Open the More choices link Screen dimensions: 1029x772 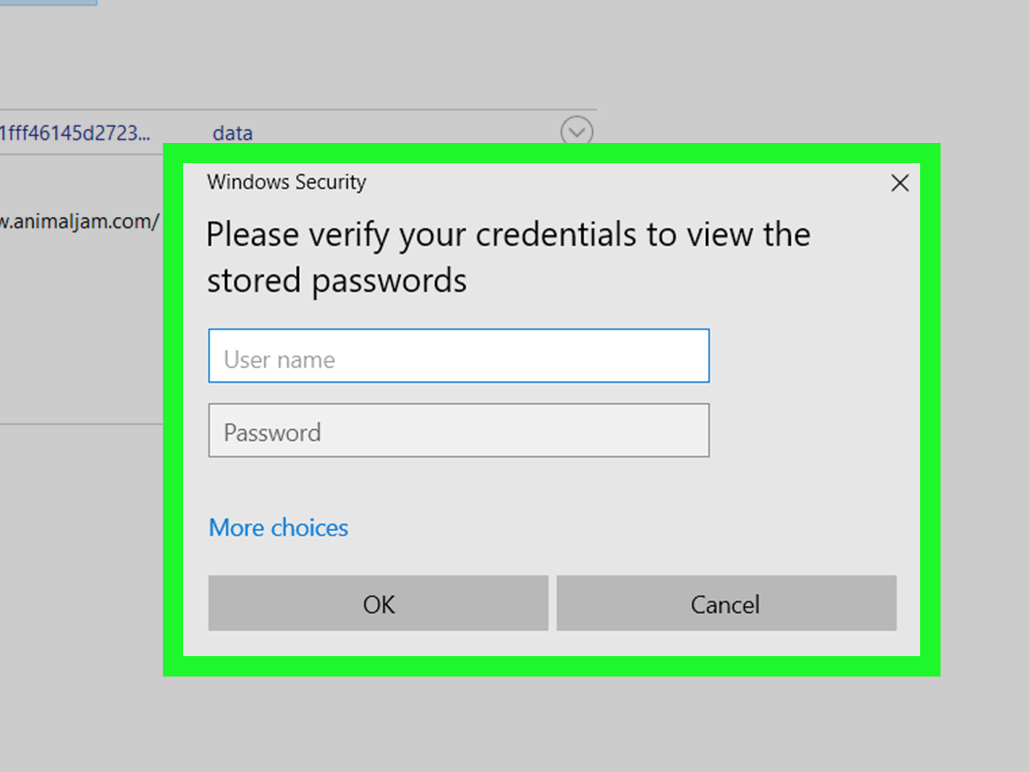(x=278, y=528)
